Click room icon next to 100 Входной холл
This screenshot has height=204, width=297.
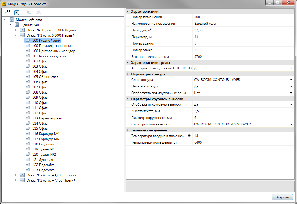[x=28, y=40]
